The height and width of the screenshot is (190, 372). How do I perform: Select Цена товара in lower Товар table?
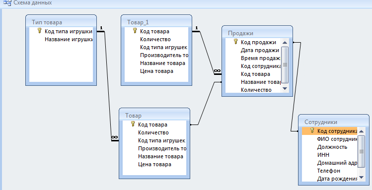pos(154,164)
